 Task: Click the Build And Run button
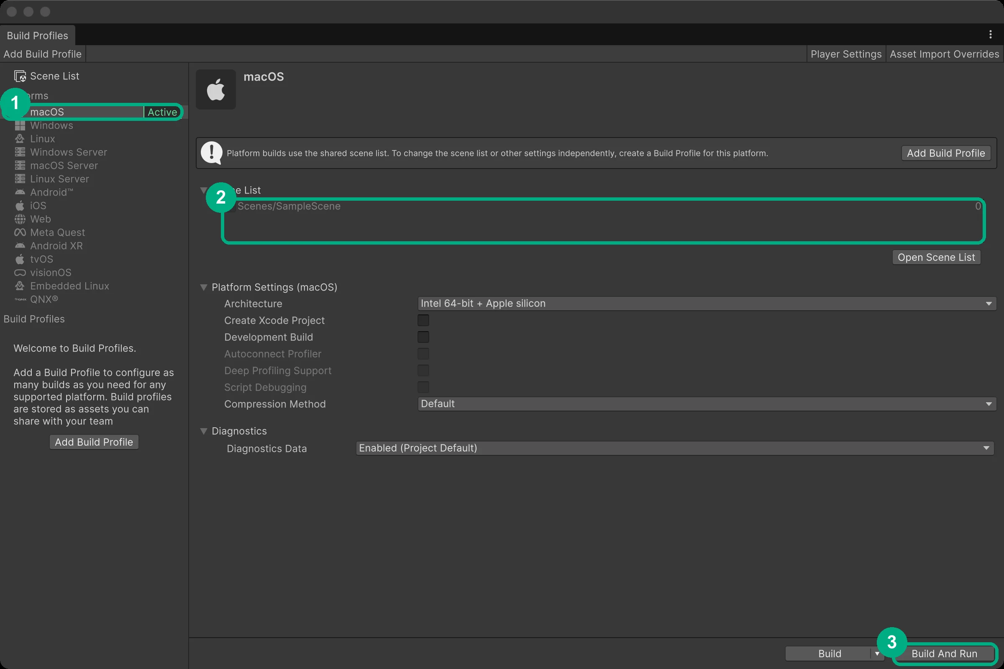(x=944, y=654)
